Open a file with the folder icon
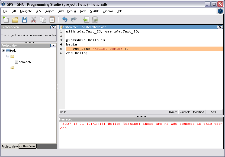 15,19
